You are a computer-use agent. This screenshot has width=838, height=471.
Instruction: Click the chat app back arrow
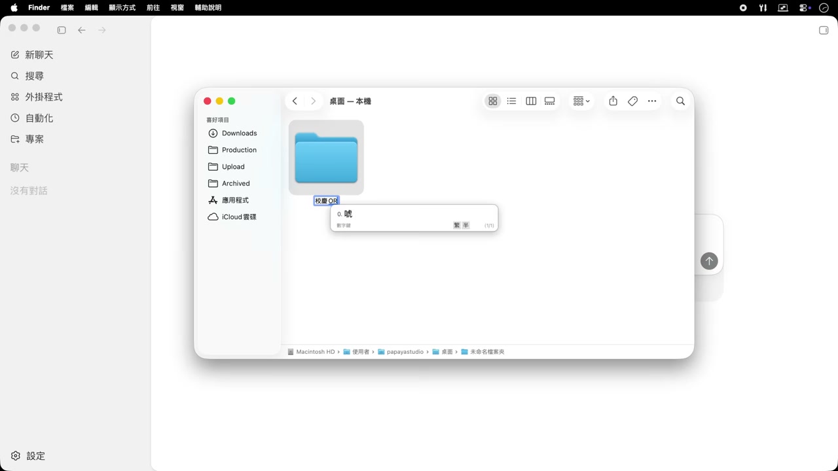click(82, 30)
